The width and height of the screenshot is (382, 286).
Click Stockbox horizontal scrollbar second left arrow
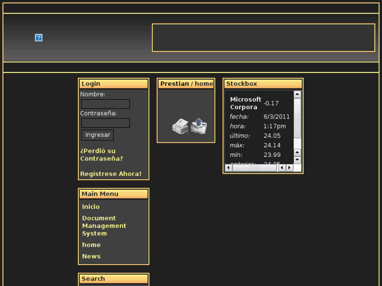(x=282, y=168)
